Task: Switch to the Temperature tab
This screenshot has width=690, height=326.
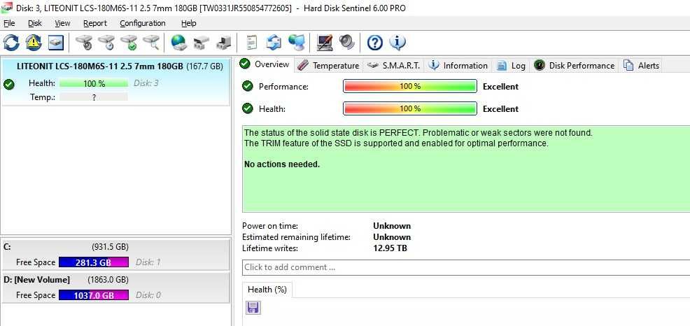Action: (328, 66)
